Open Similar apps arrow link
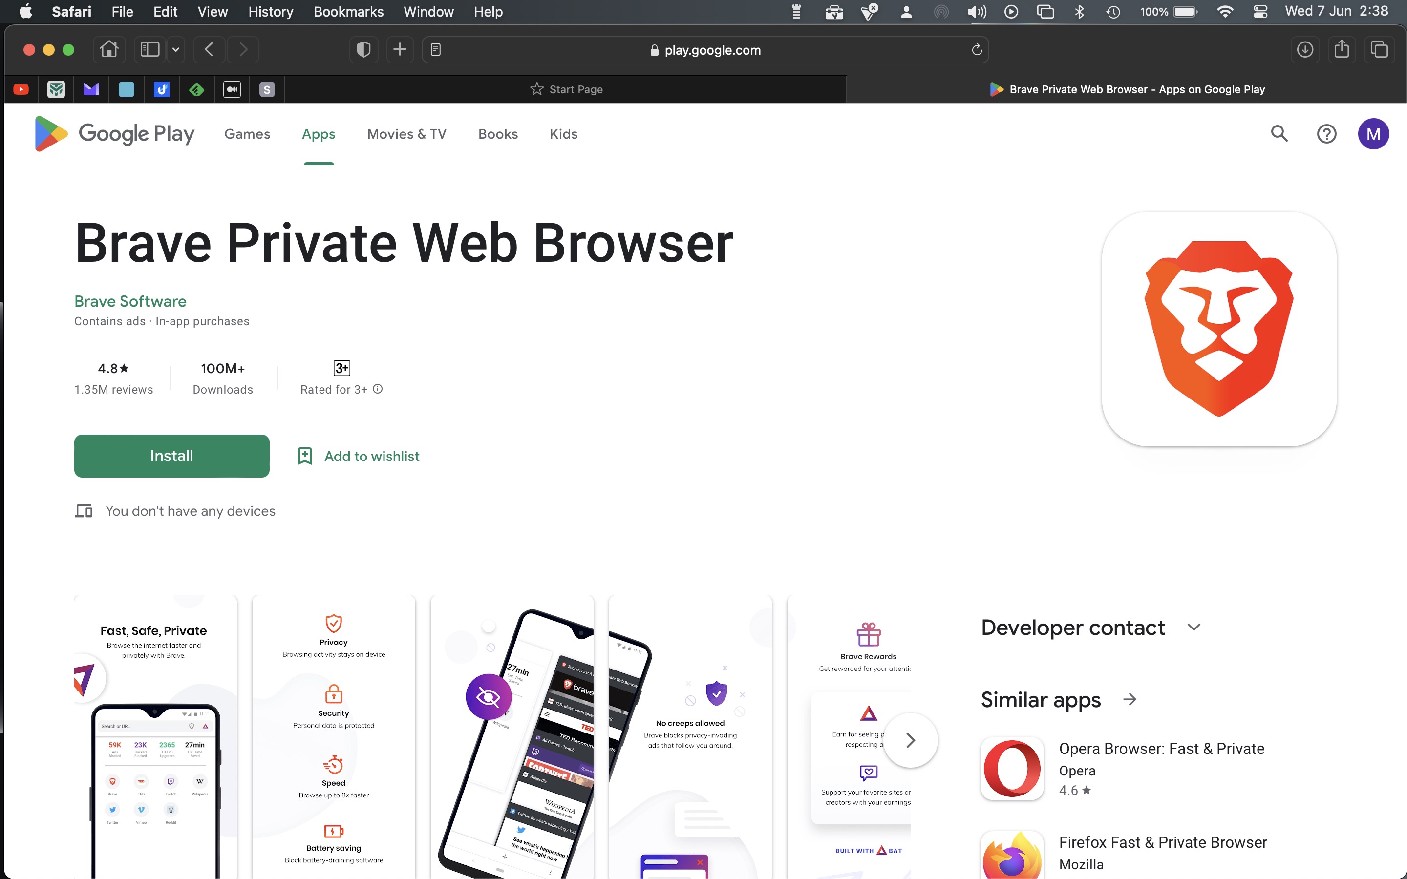 tap(1130, 699)
